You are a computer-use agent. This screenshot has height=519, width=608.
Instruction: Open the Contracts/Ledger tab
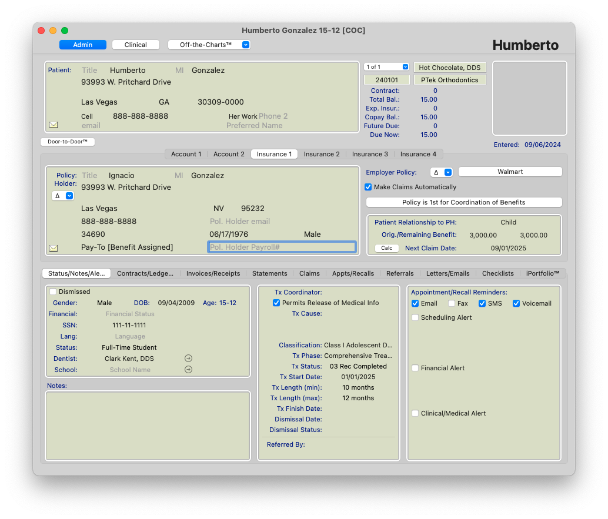tap(145, 273)
